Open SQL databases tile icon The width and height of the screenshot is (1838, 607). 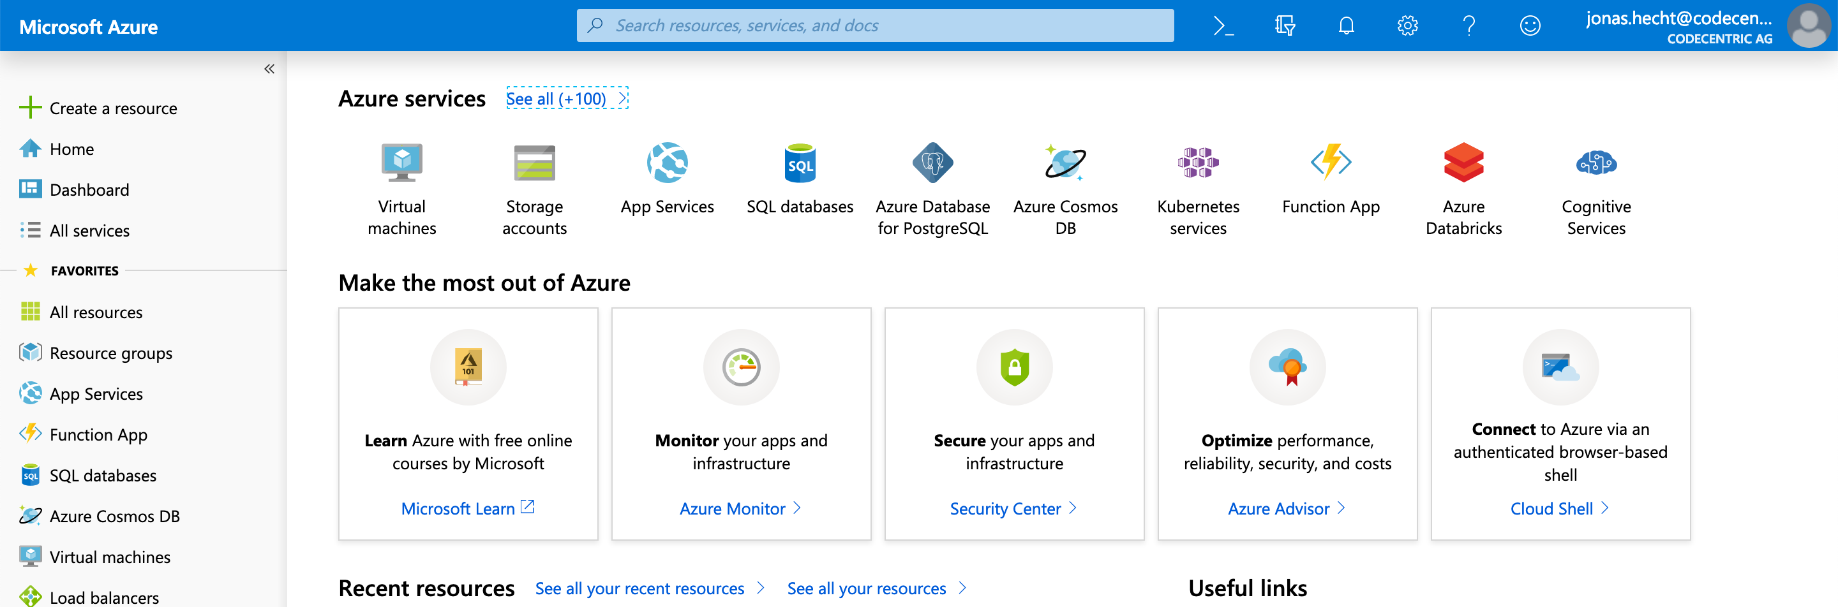[x=800, y=163]
